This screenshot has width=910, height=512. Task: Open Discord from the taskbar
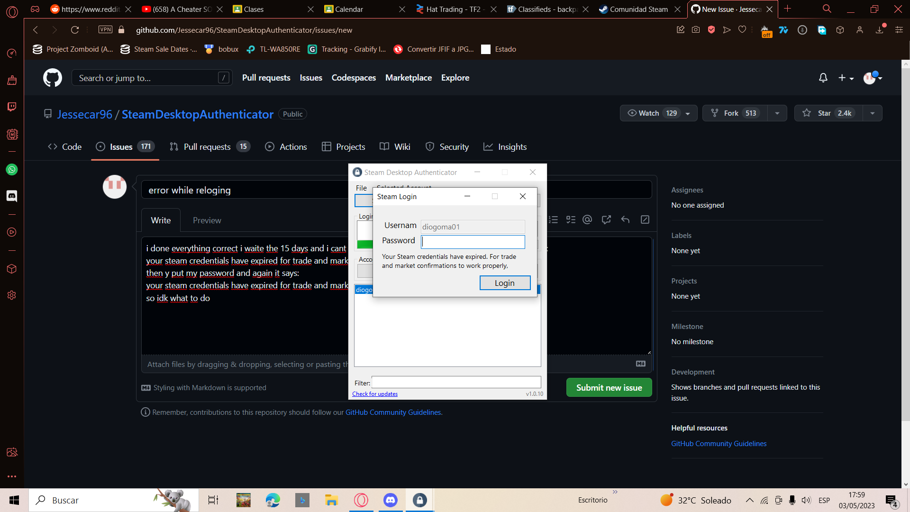click(x=390, y=500)
